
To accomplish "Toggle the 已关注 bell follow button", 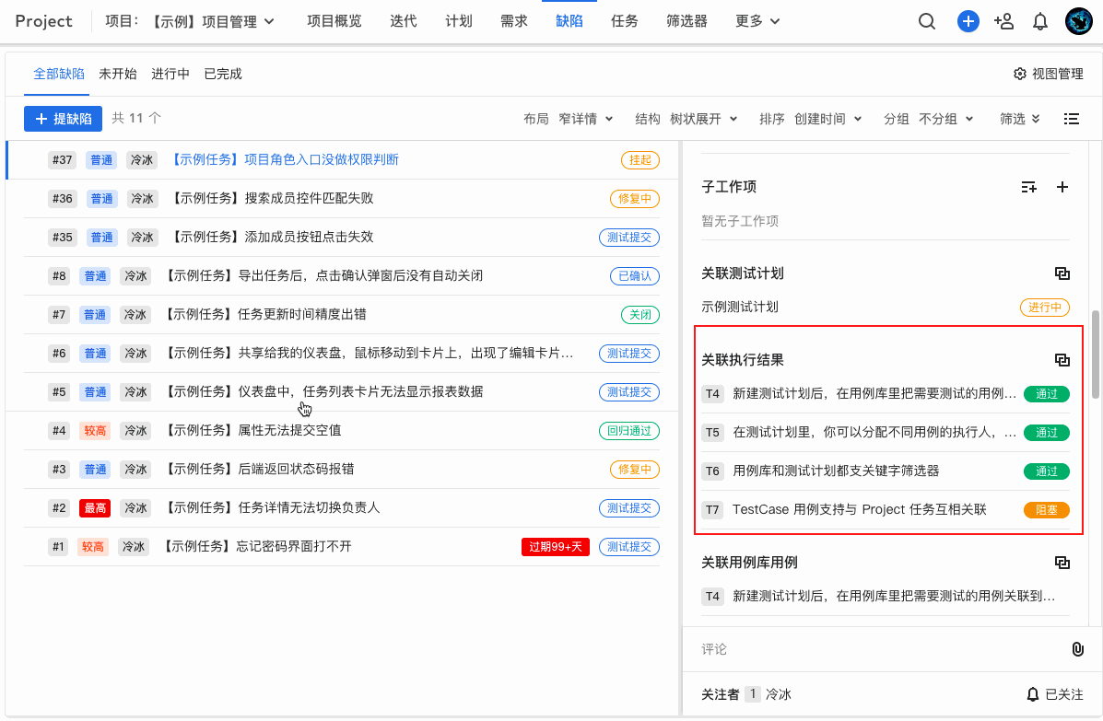I will click(x=1055, y=694).
